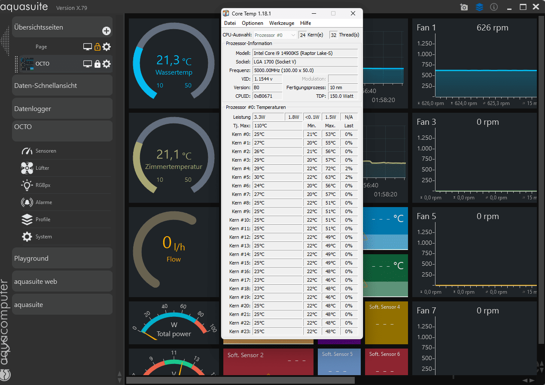Click the TDP value 150.0 Watt
545x385 pixels.
[x=343, y=96]
